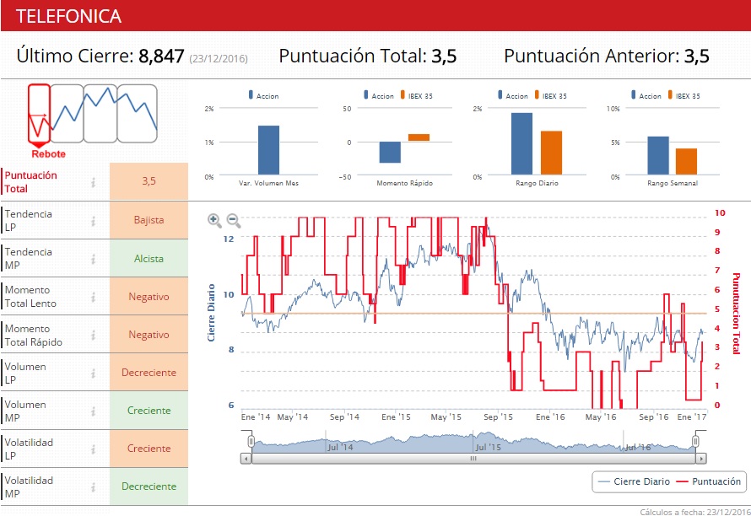Image resolution: width=751 pixels, height=516 pixels.
Task: Click the Último Cierre value 8,847
Action: tap(161, 56)
